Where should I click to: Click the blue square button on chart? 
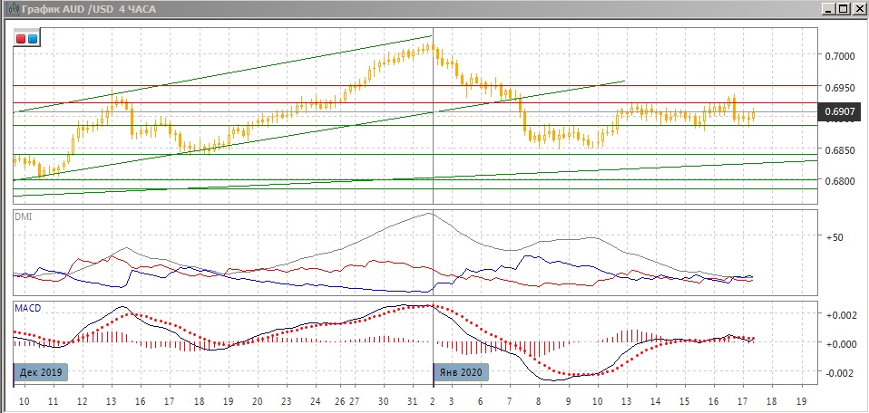pos(33,39)
